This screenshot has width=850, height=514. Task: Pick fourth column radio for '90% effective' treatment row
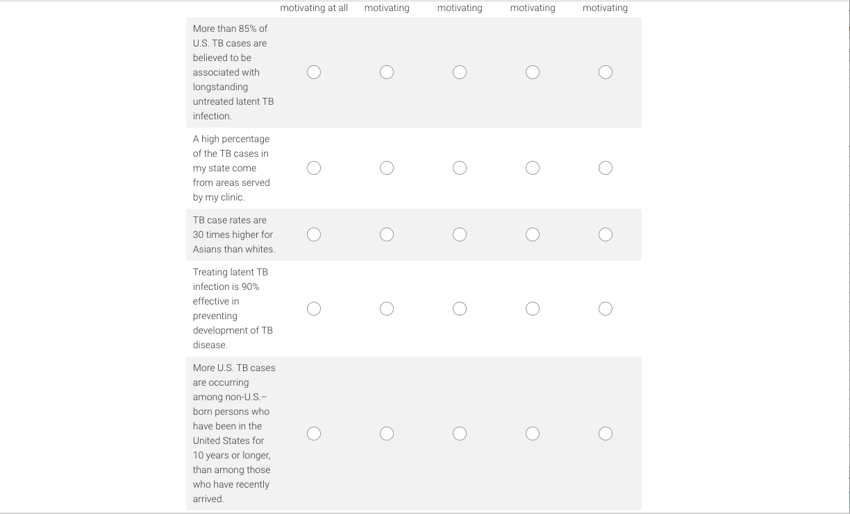click(533, 309)
